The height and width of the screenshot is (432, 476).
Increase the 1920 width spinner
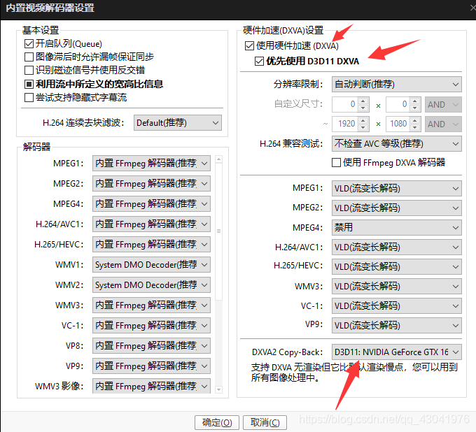363,120
